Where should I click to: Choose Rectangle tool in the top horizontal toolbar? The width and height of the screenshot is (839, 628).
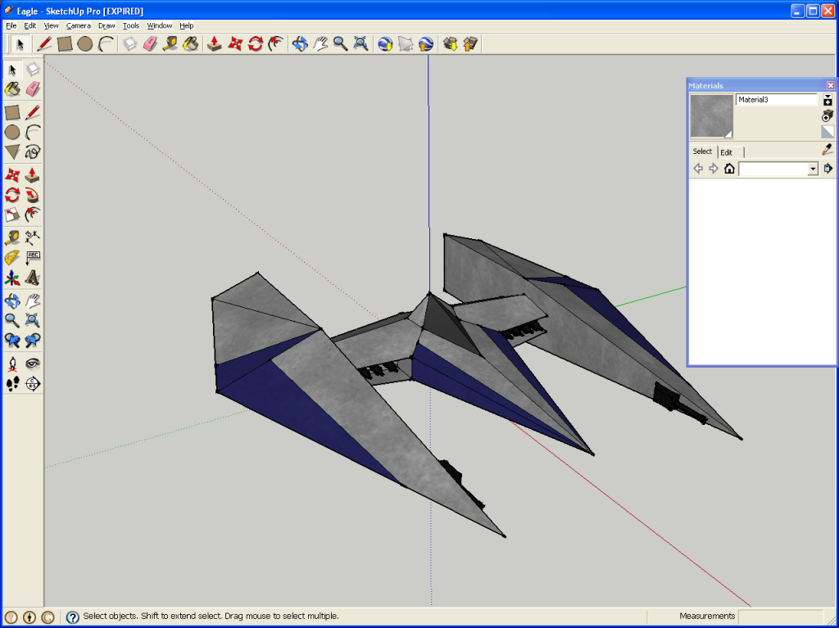[65, 44]
